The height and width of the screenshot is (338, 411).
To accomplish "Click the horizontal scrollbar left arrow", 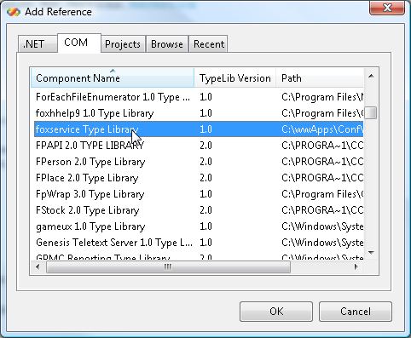I will (38, 266).
